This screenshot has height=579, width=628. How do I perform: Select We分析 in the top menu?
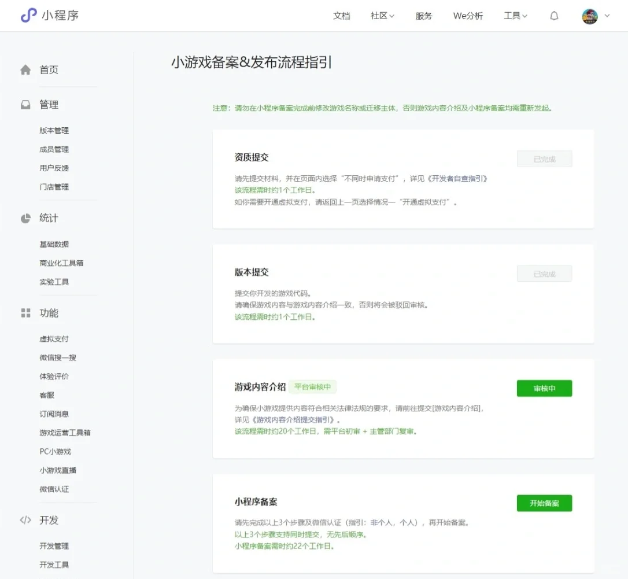click(x=468, y=16)
